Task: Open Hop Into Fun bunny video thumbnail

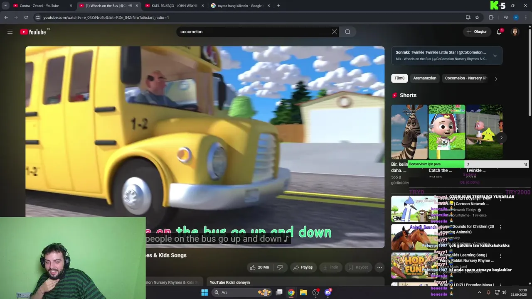Action: coord(414,265)
